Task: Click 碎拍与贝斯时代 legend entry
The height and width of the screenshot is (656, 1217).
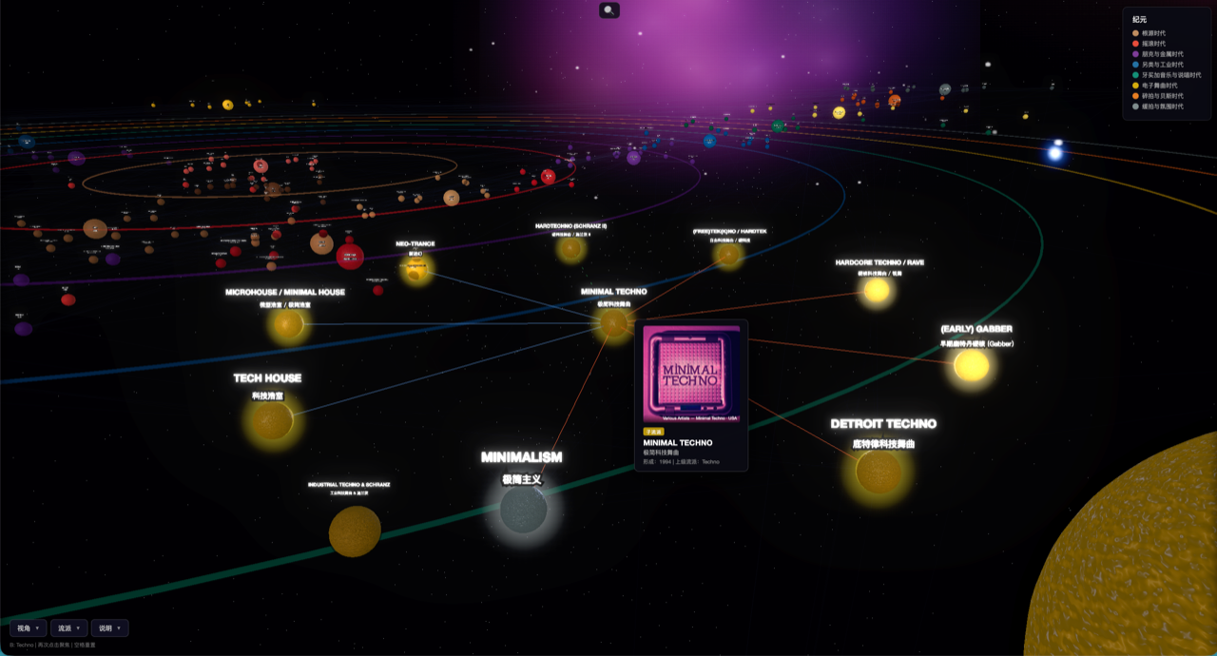Action: pos(1158,96)
